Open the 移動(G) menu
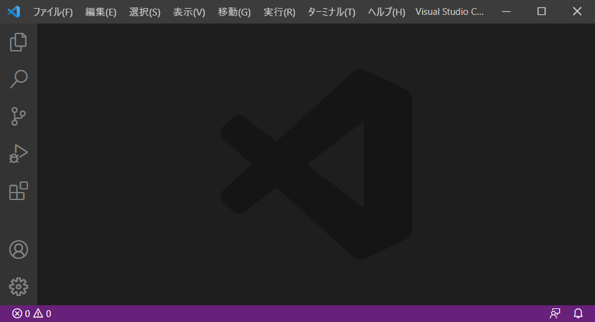Viewport: 595px width, 322px height. tap(234, 12)
